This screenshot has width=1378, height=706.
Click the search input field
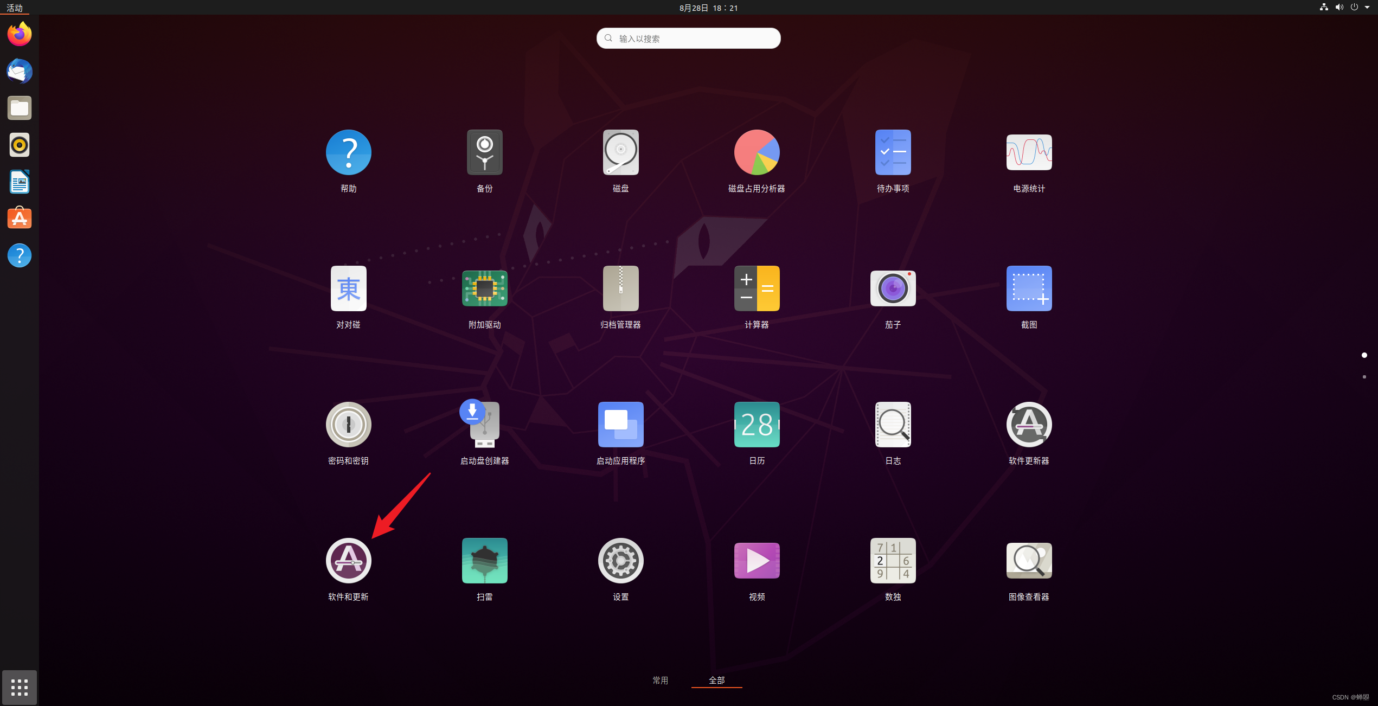688,38
